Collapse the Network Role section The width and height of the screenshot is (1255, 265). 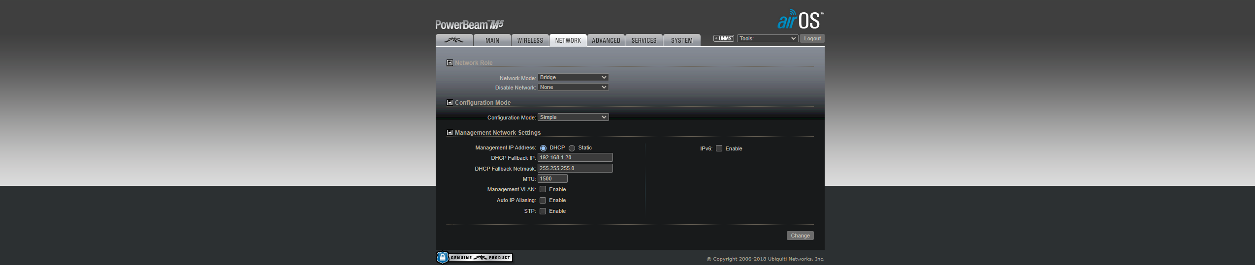click(450, 63)
